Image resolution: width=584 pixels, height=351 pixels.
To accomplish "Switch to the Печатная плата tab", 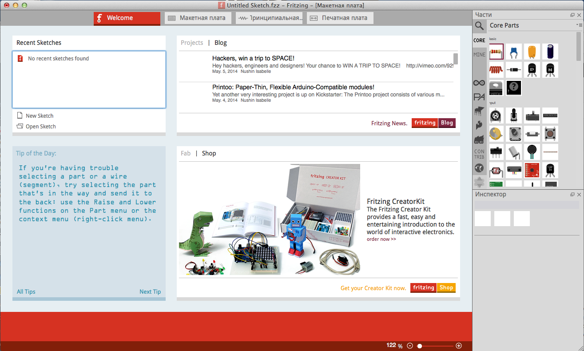I will pos(340,18).
